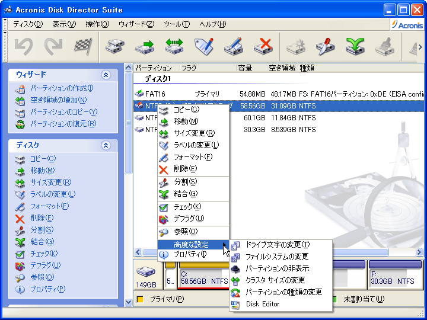Image resolution: width=427 pixels, height=320 pixels.
Task: Collapse the ウィザード sidebar panel
Action: coord(106,75)
